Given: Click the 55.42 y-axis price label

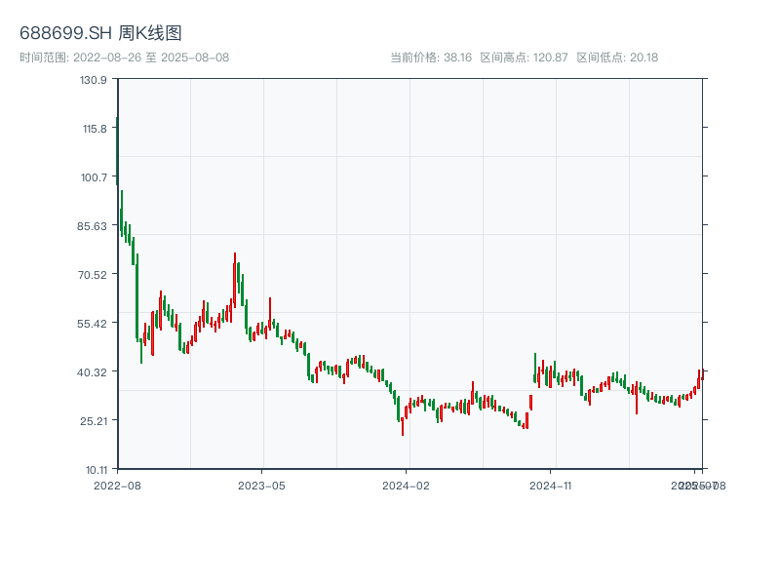Looking at the screenshot, I should pos(94,323).
